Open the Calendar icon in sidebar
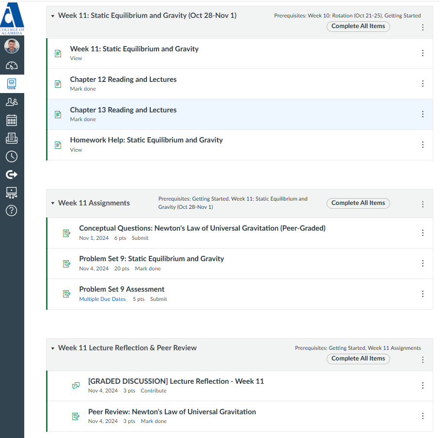This screenshot has width=440, height=438. pyautogui.click(x=12, y=120)
